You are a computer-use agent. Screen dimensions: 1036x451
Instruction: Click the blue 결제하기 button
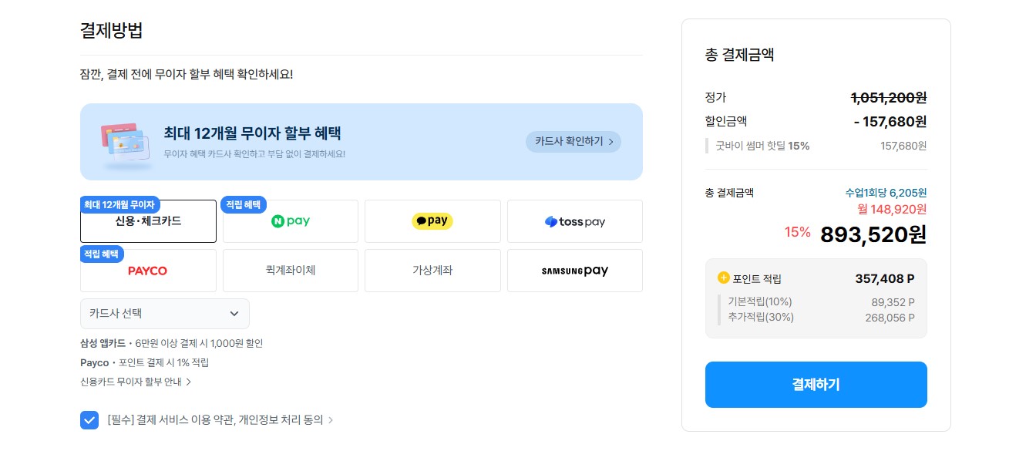[816, 385]
